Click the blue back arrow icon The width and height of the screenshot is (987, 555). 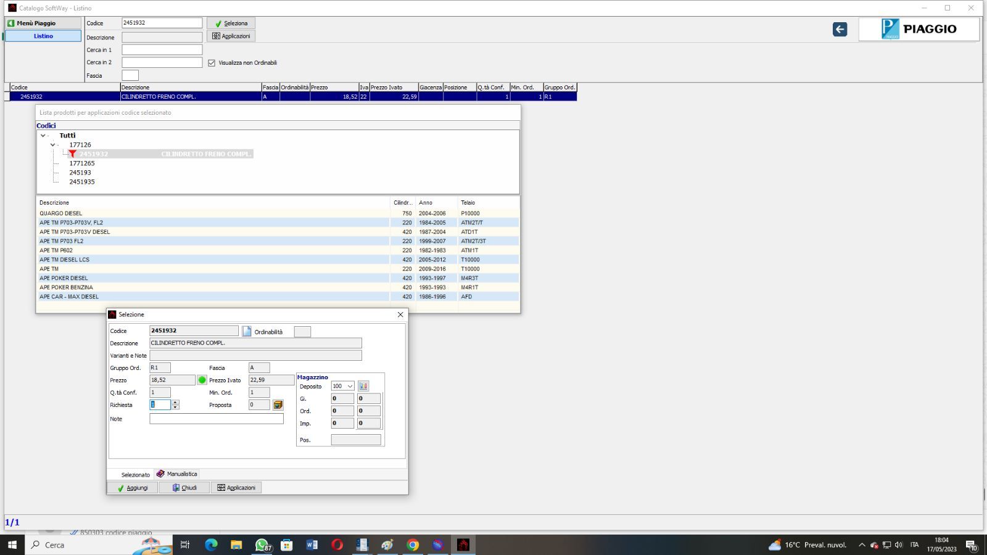click(840, 29)
